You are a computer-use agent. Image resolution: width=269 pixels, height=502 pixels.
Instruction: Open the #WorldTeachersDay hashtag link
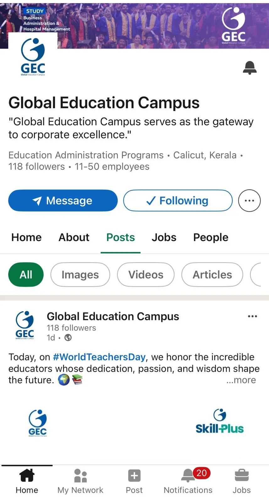[x=99, y=357]
